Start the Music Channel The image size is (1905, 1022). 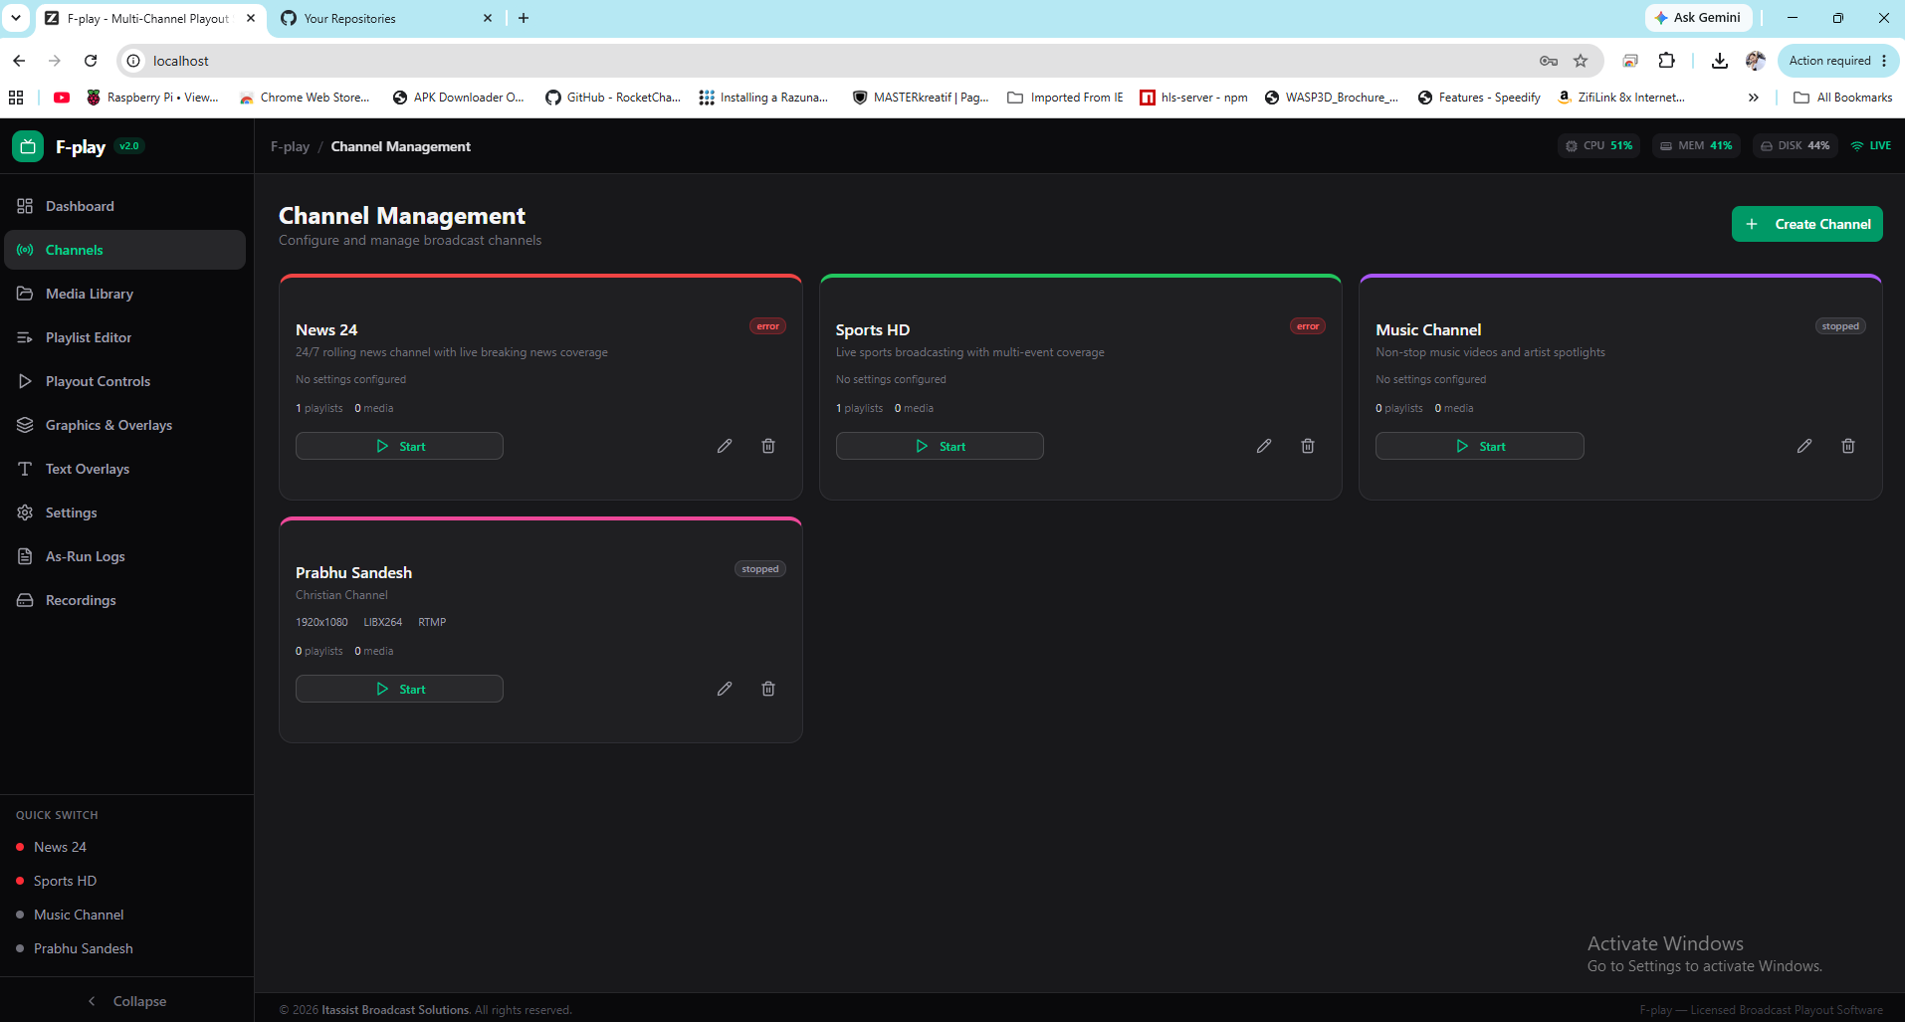click(x=1480, y=446)
